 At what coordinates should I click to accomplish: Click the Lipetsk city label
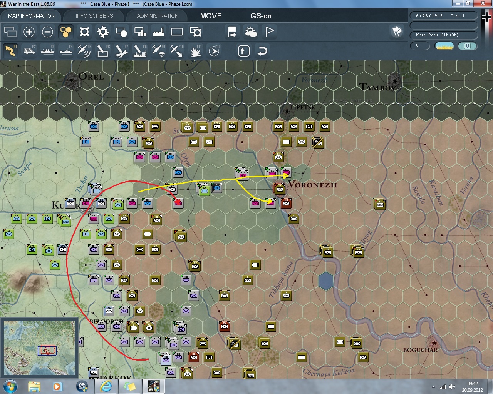point(303,107)
